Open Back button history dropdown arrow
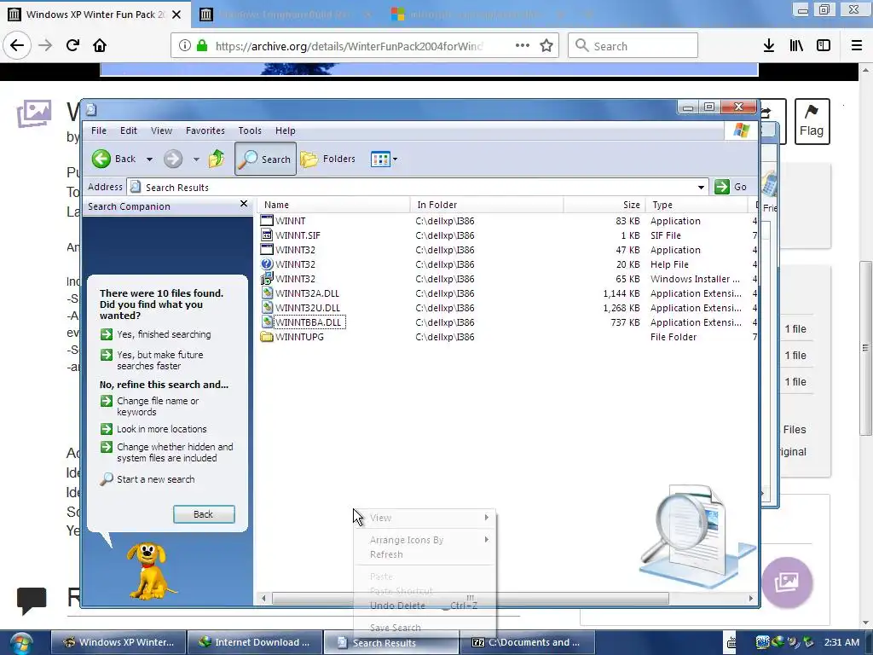Image resolution: width=873 pixels, height=655 pixels. 149,159
